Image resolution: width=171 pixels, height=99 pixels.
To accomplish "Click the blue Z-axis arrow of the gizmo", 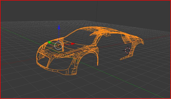I will [59, 27].
